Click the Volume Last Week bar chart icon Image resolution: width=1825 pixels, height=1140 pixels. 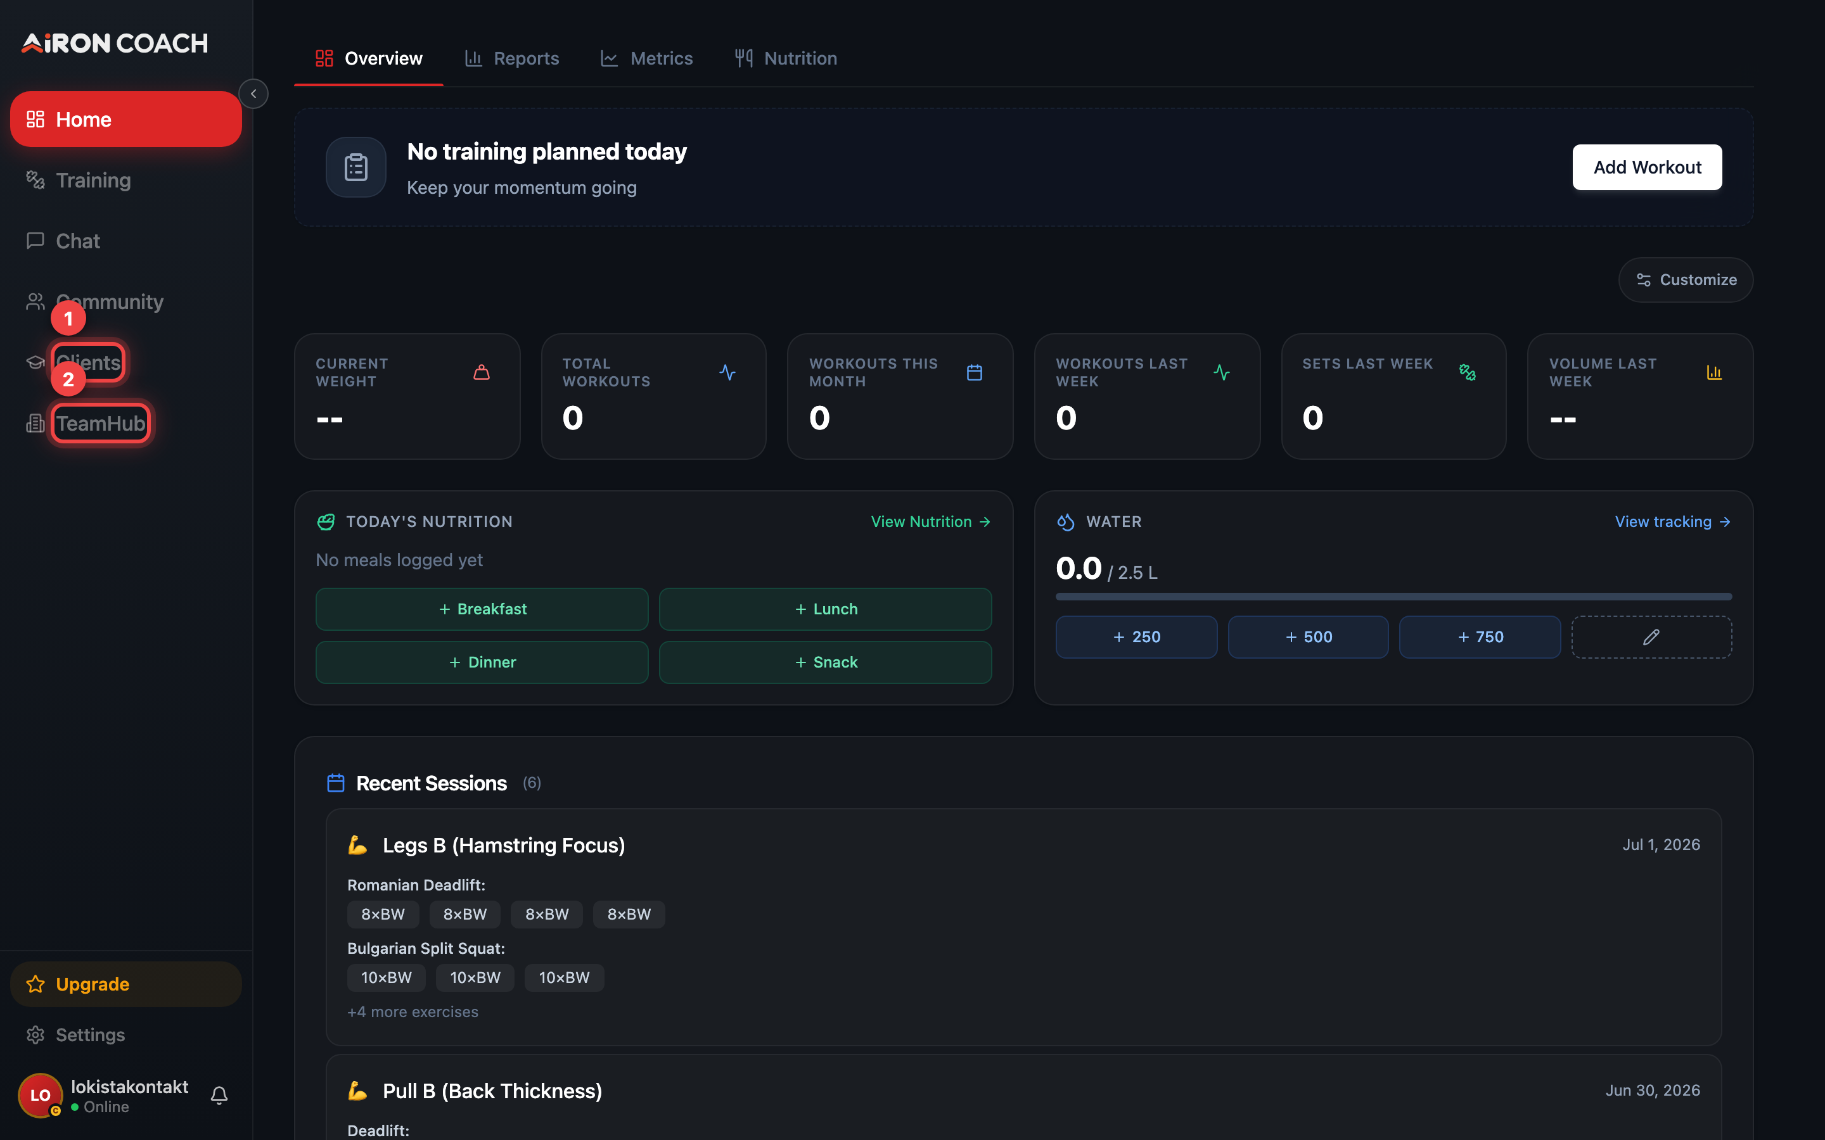click(1714, 372)
